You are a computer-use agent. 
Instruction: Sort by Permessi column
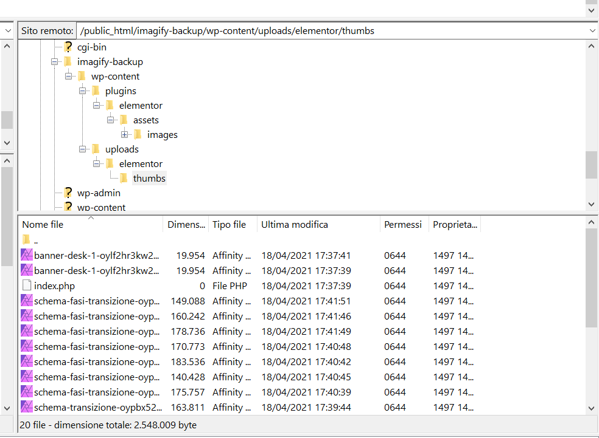point(404,225)
